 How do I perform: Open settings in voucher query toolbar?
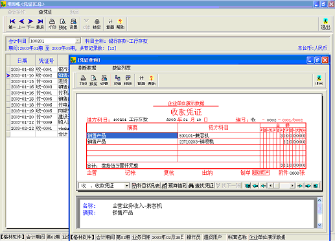[x=104, y=80]
